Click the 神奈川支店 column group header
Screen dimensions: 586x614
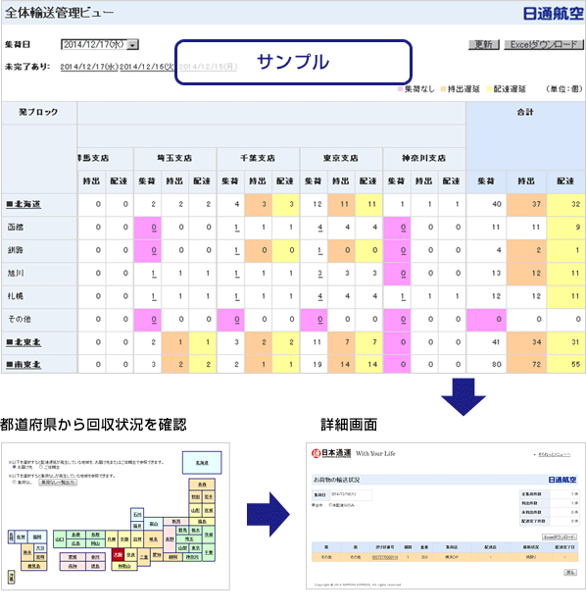[424, 158]
